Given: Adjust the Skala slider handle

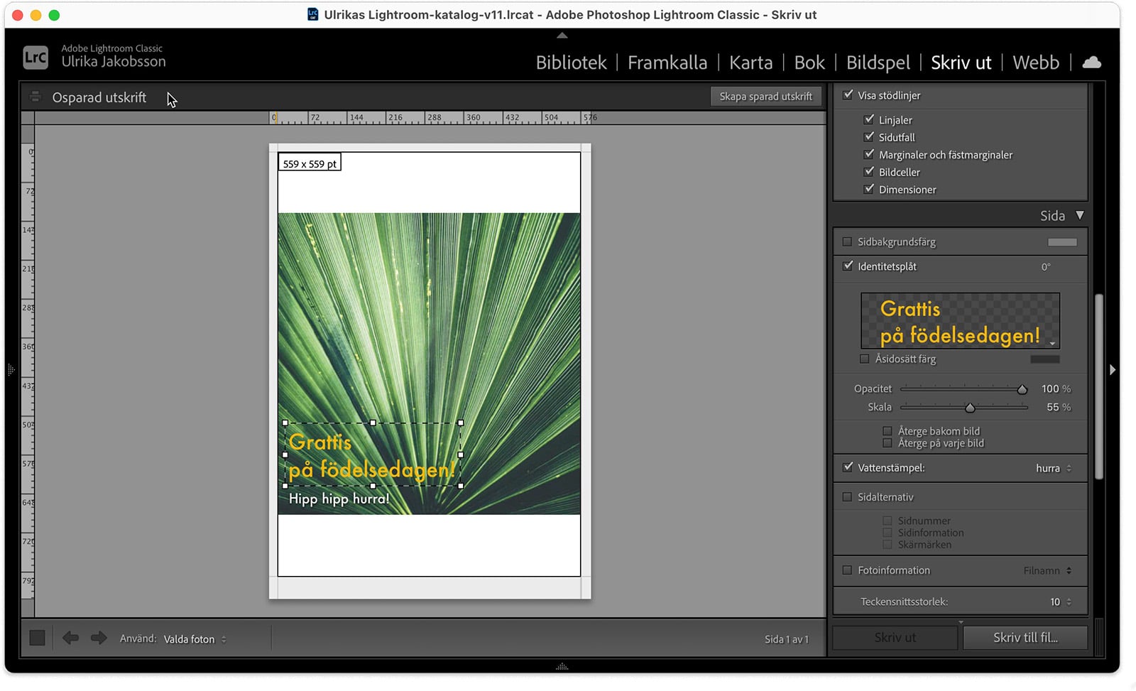Looking at the screenshot, I should (x=971, y=408).
